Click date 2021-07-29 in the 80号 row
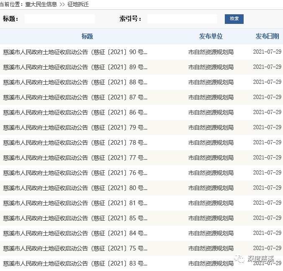 [x=267, y=188]
